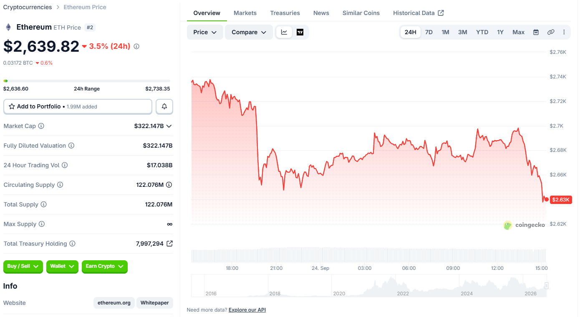Click info icon beside 24 Hour Trading Vol
The width and height of the screenshot is (580, 317).
tap(65, 165)
